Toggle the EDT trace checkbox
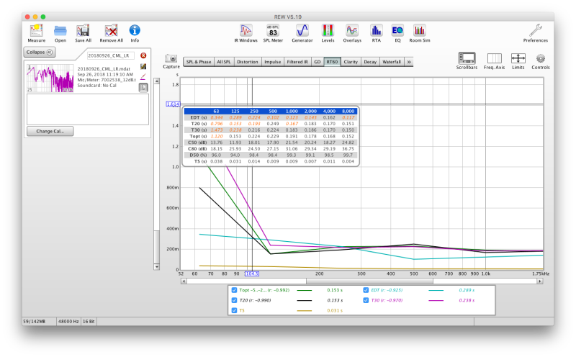Image resolution: width=576 pixels, height=357 pixels. (x=366, y=290)
